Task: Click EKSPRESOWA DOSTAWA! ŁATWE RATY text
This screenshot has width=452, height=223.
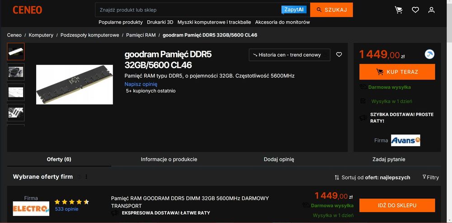Action: click(x=166, y=213)
